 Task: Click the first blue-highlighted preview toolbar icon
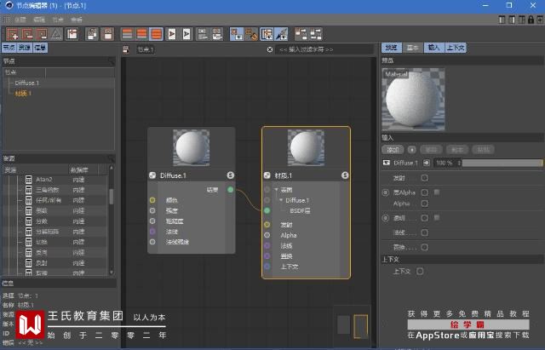click(237, 34)
